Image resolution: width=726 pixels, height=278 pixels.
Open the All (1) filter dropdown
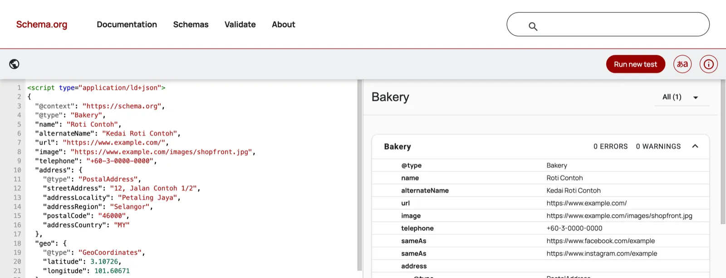[x=682, y=97]
